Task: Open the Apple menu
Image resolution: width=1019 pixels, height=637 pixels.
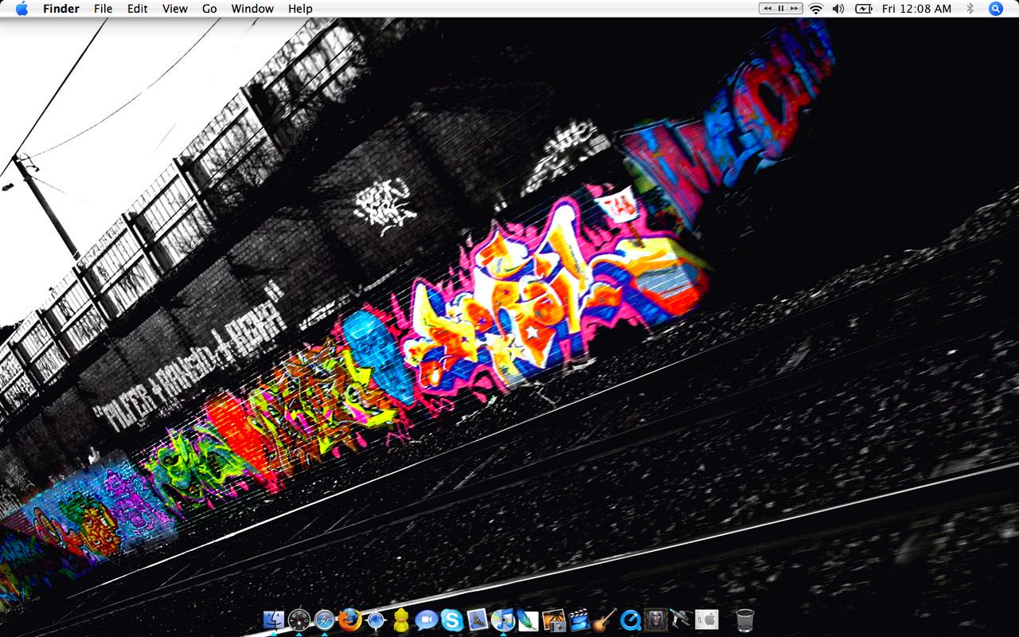Action: (x=21, y=9)
